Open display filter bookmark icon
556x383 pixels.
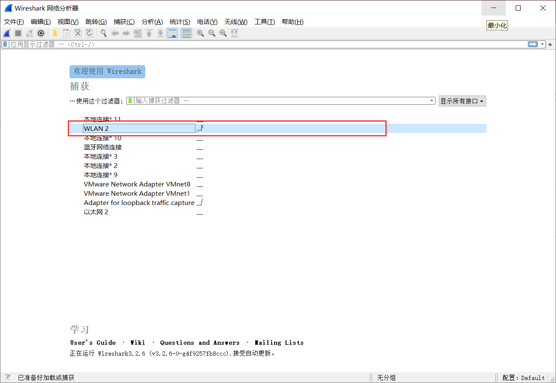coord(5,44)
